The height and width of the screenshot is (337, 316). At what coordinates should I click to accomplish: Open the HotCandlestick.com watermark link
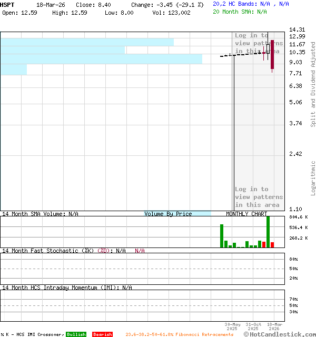coord(280,334)
